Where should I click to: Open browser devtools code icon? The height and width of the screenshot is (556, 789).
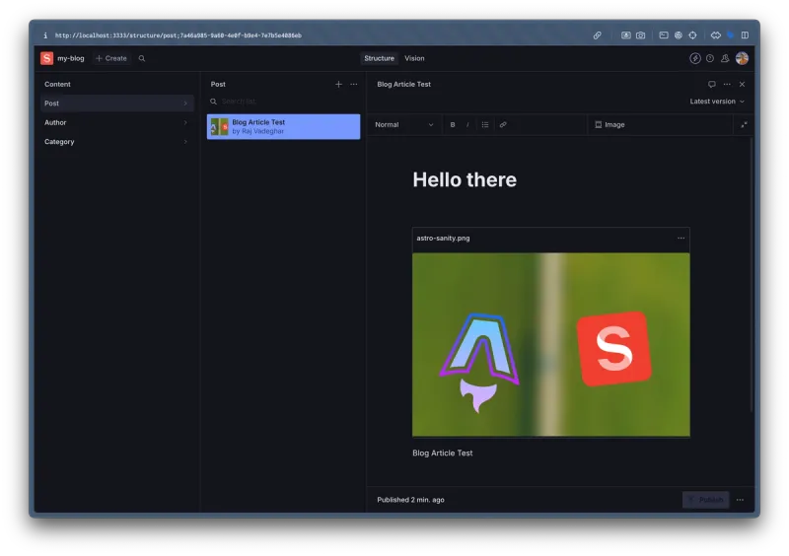click(x=716, y=35)
